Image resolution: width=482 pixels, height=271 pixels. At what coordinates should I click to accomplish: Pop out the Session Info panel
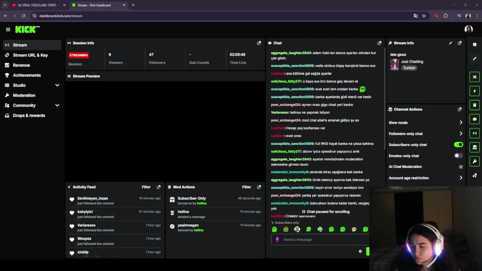click(259, 43)
